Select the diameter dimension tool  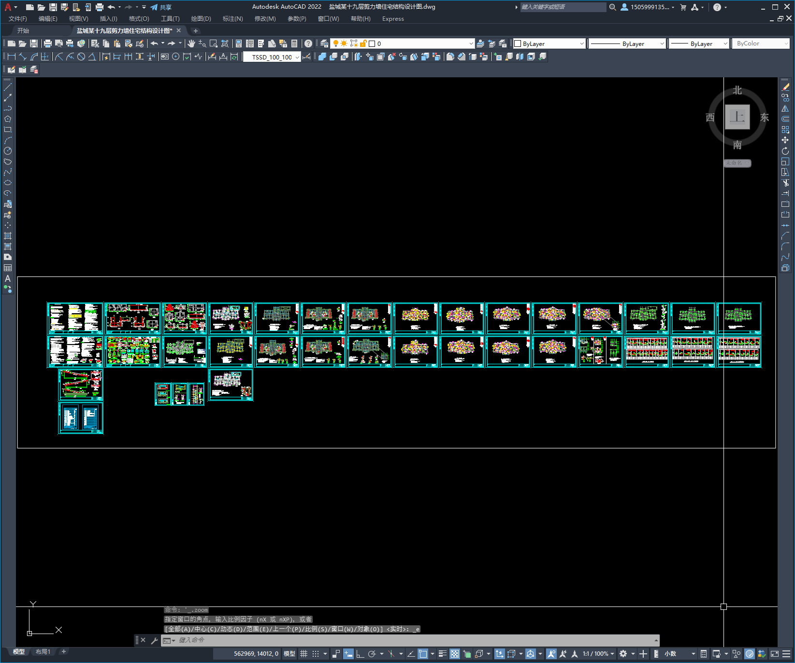point(81,57)
